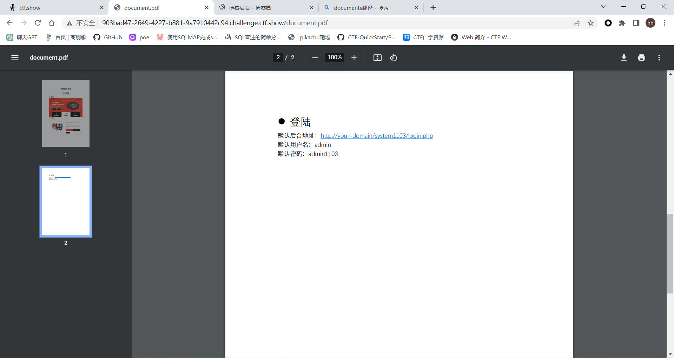Open the Web 简介 - CTF W bookmark
Image resolution: width=674 pixels, height=358 pixels.
coord(481,37)
